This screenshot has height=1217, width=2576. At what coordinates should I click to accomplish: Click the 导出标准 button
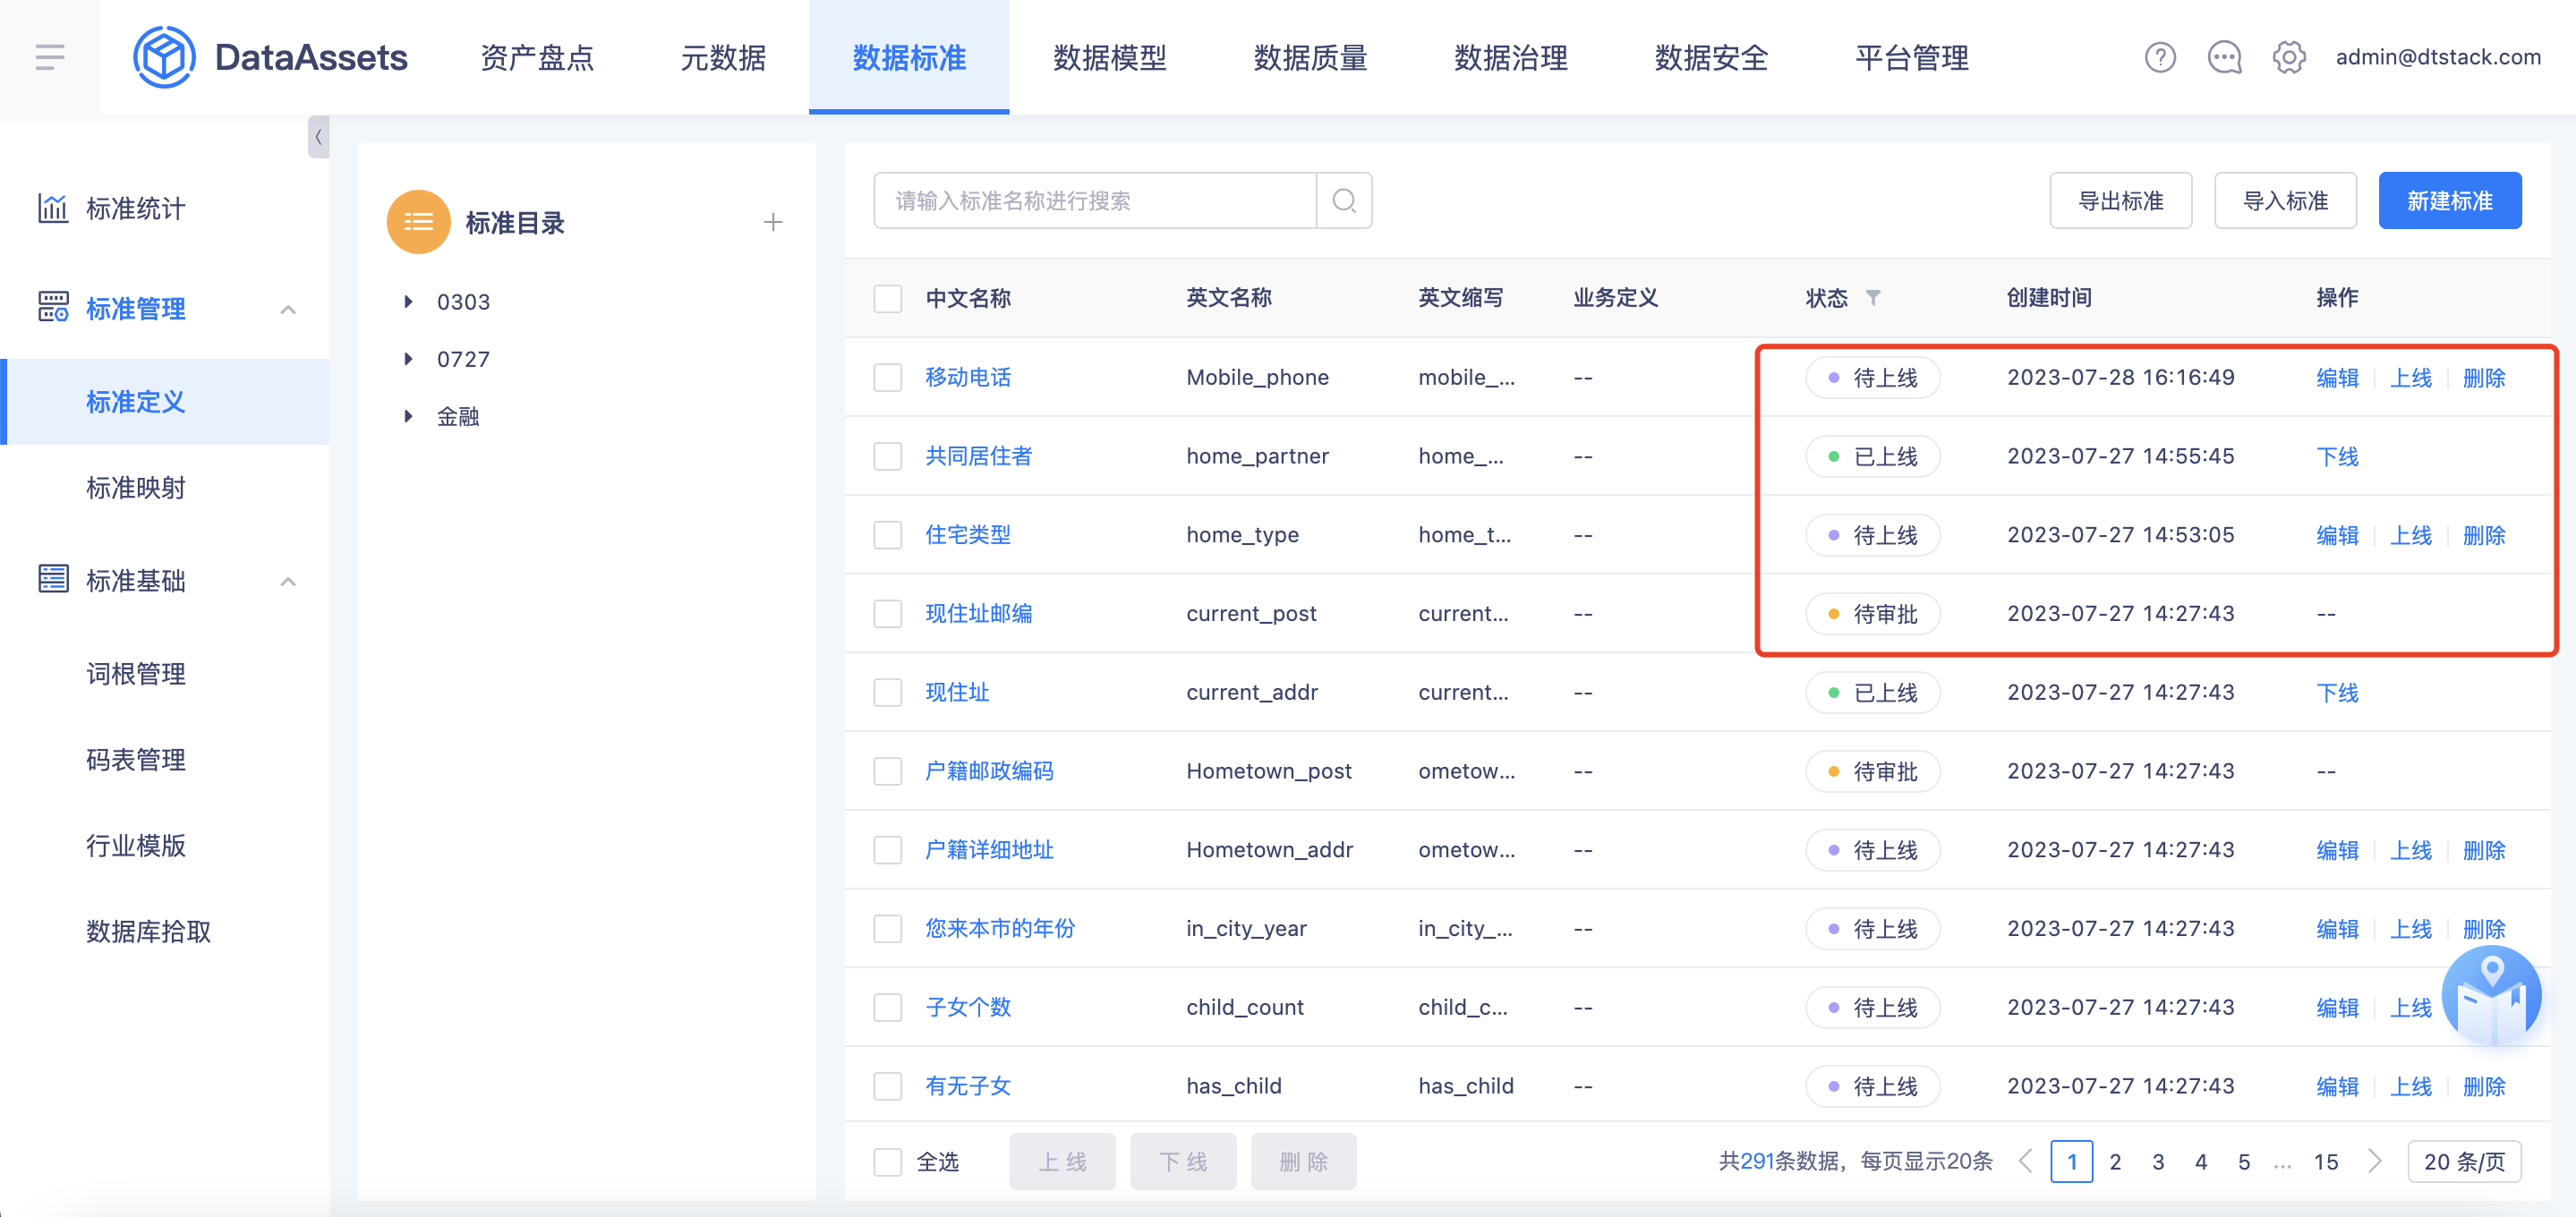(2120, 201)
